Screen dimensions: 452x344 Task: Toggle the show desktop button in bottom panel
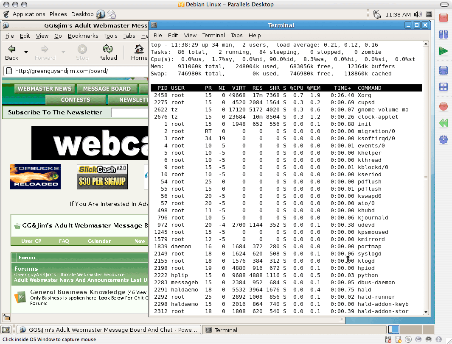click(6, 330)
